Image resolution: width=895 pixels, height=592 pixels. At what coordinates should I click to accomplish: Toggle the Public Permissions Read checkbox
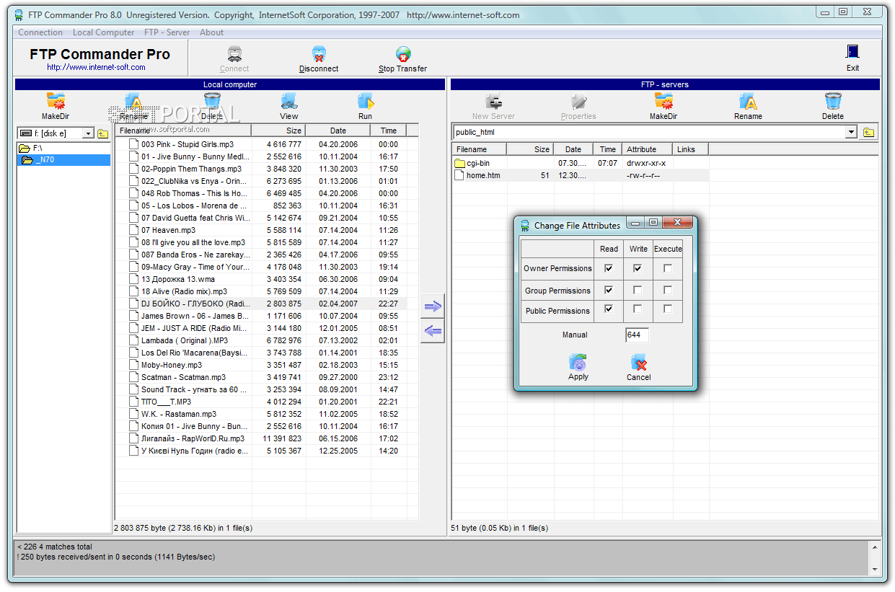point(609,309)
